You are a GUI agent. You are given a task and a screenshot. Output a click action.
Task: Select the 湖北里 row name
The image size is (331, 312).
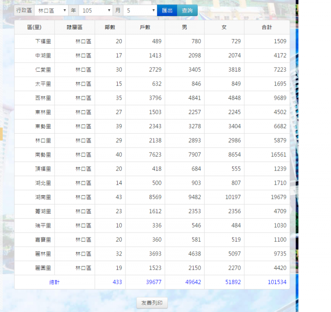(43, 183)
